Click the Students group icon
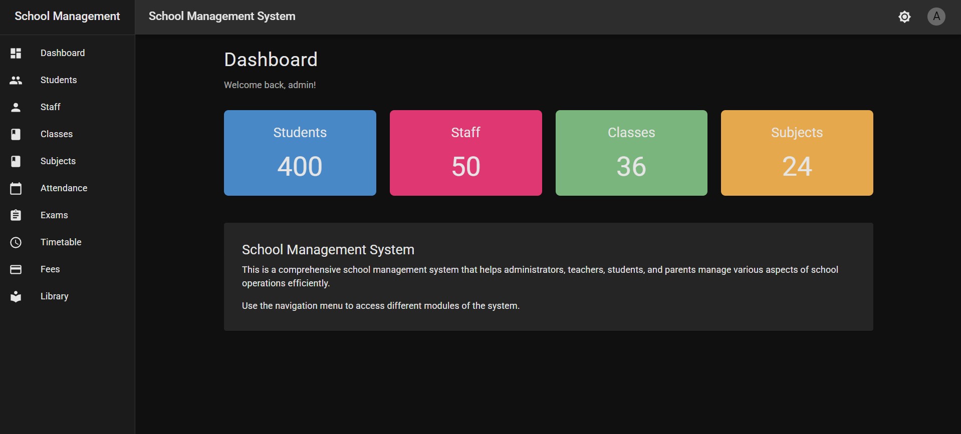The image size is (961, 434). click(16, 80)
